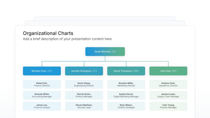The image size is (210, 118).
Task: Click Ryan Wilson, Content Strategist card
Action: point(126,106)
